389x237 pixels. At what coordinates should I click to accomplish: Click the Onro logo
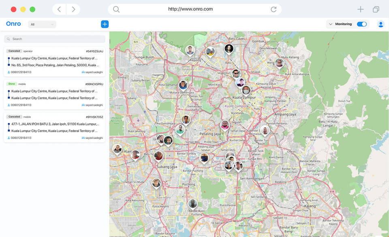pos(13,24)
